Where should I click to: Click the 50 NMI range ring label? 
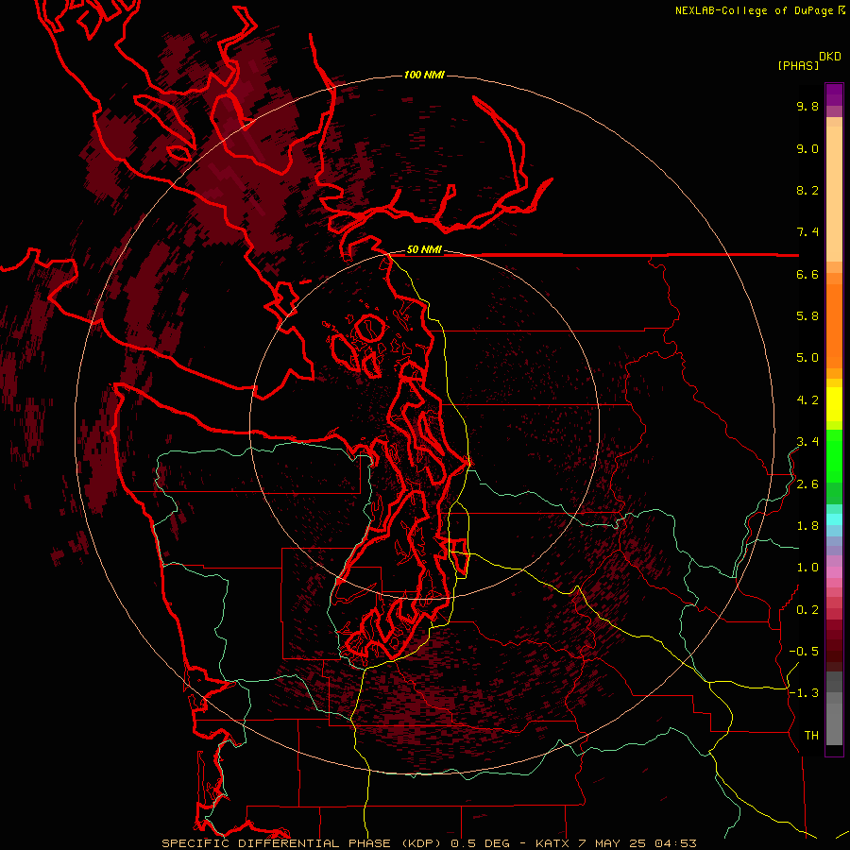click(x=424, y=250)
